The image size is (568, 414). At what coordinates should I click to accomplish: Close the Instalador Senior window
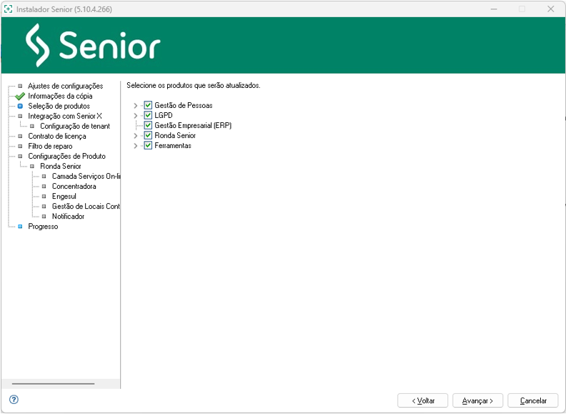pyautogui.click(x=551, y=9)
